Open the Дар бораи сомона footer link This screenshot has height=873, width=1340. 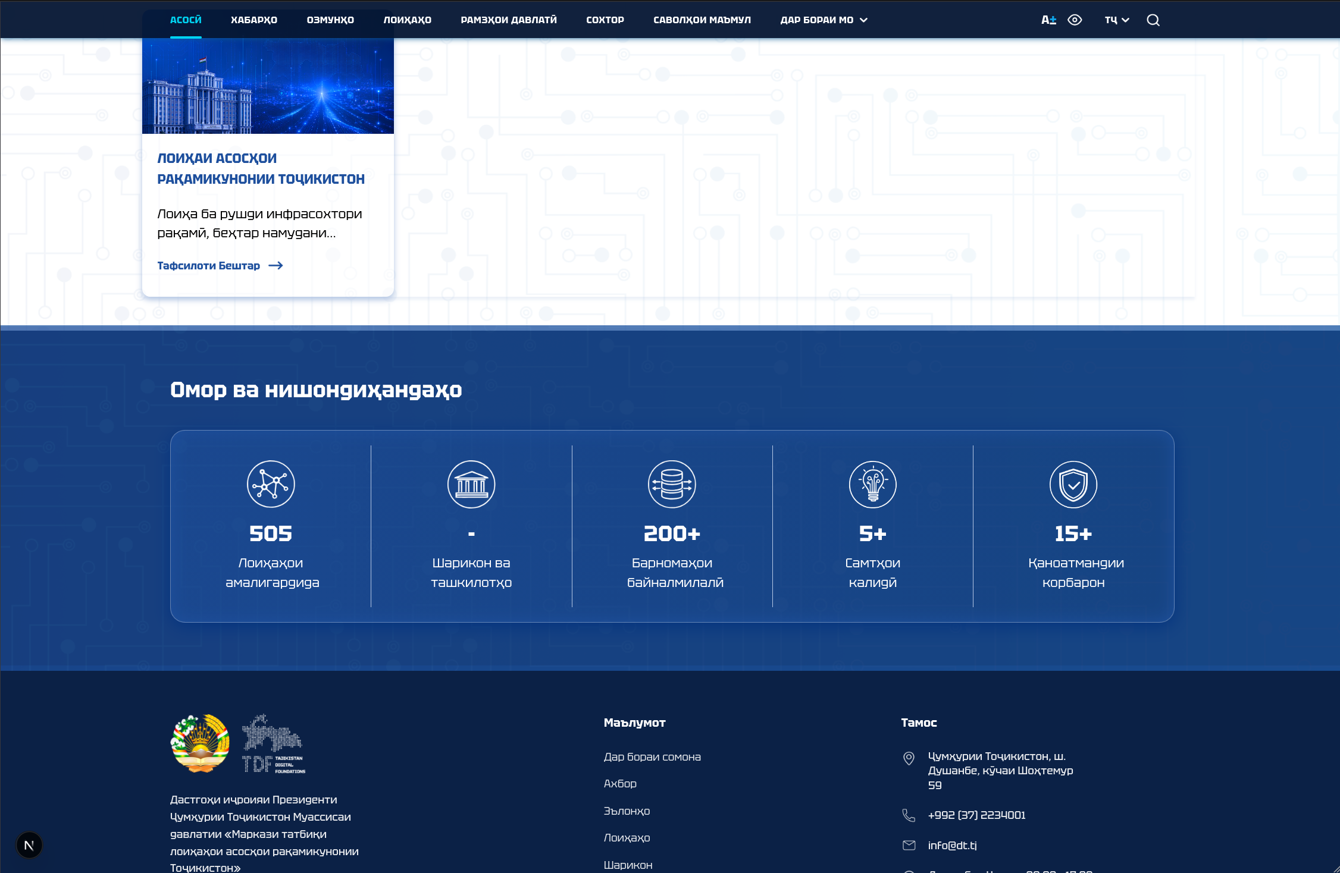(x=652, y=757)
